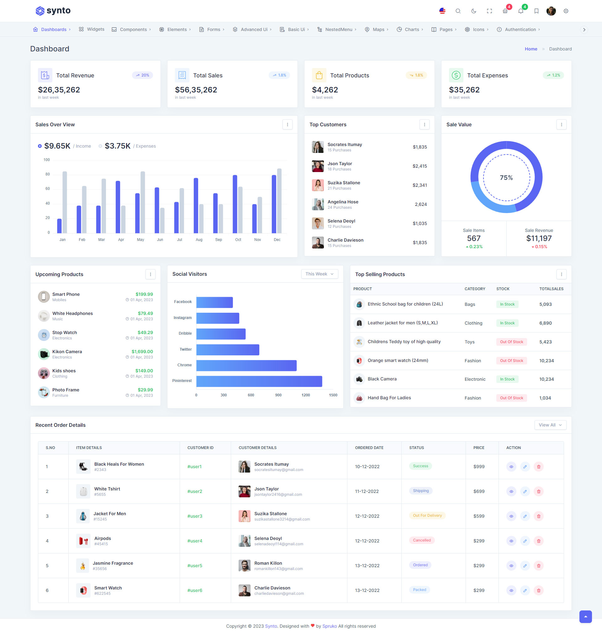The height and width of the screenshot is (633, 602).
Task: Open This Week dropdown in Social Visitors
Action: tap(319, 274)
